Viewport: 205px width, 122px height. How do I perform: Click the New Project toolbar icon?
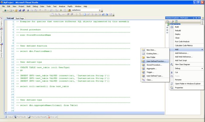(5, 10)
